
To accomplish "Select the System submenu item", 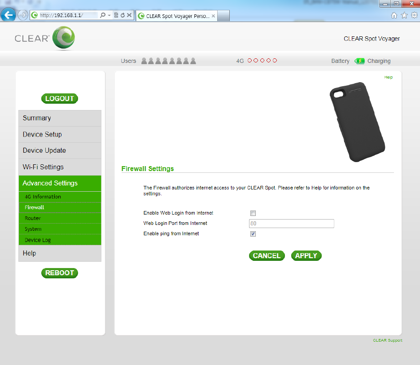I will point(60,229).
